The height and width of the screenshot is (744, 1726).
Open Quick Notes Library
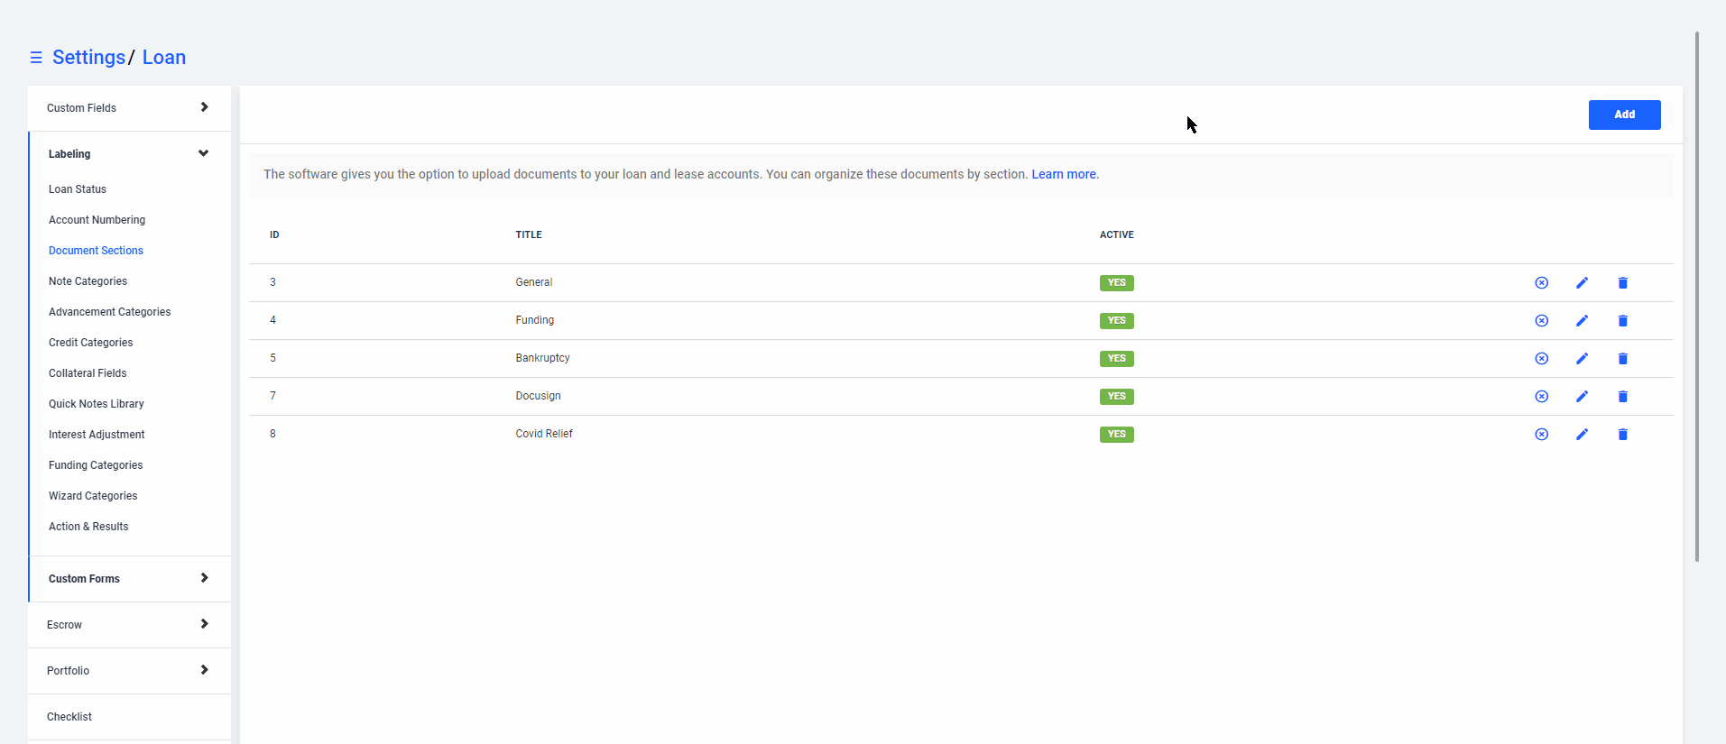pyautogui.click(x=97, y=404)
